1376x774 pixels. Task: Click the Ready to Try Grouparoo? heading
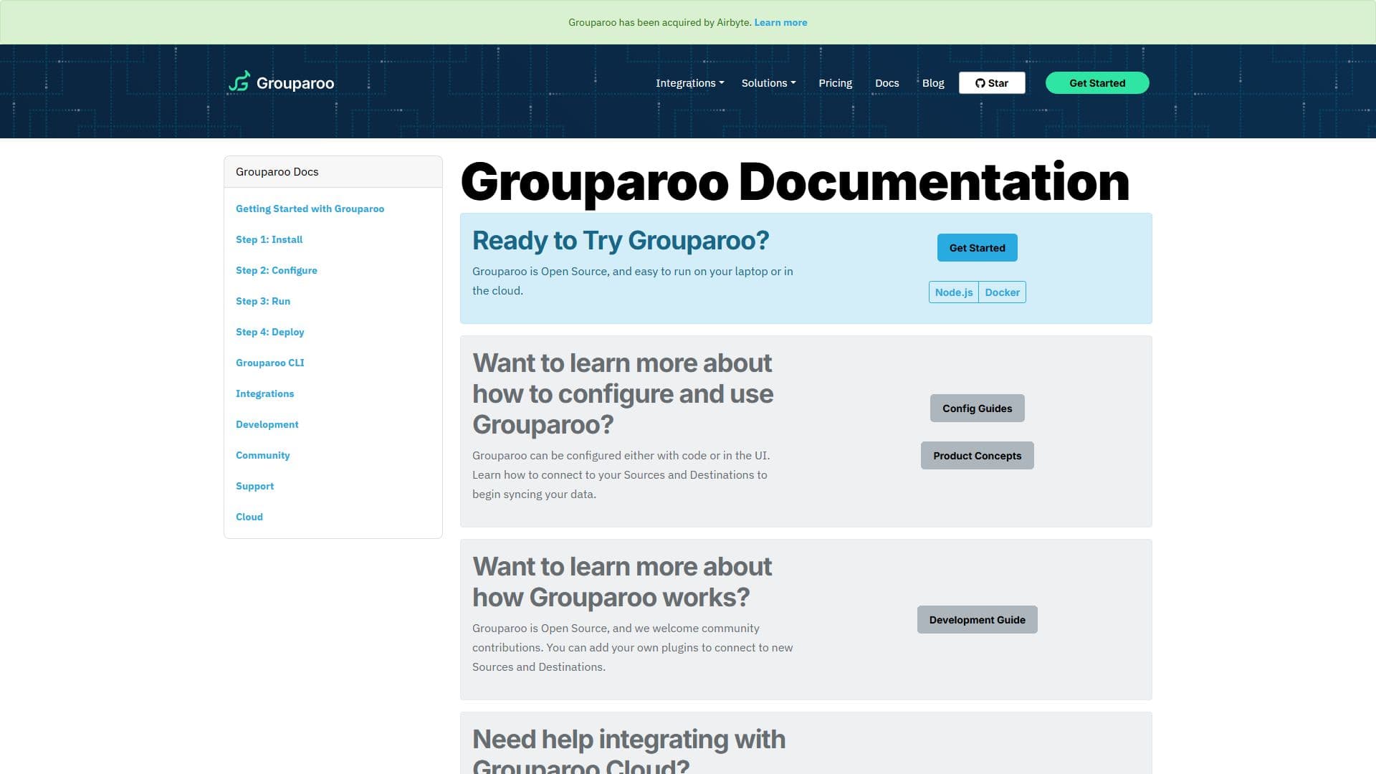pos(621,241)
